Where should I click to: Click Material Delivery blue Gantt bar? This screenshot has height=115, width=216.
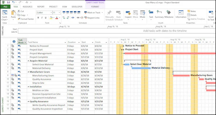[141, 68]
